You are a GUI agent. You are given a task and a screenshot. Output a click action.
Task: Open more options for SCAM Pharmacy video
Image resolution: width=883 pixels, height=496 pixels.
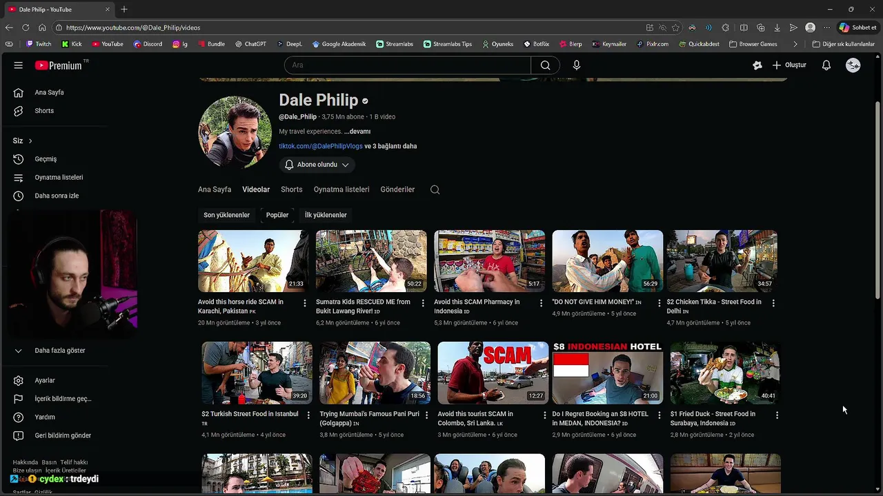point(541,303)
